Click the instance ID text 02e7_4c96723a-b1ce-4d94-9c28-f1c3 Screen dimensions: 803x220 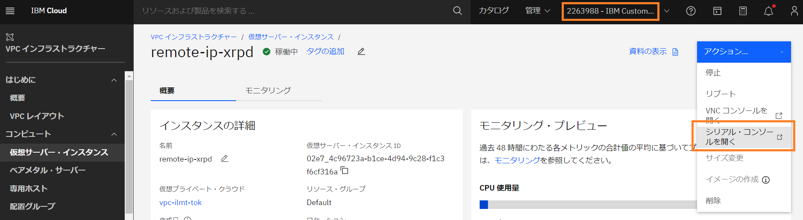(375, 159)
